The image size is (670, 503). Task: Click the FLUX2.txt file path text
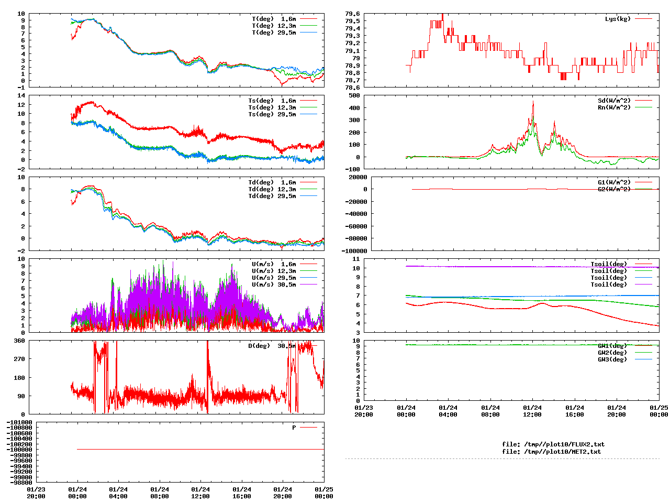[553, 444]
